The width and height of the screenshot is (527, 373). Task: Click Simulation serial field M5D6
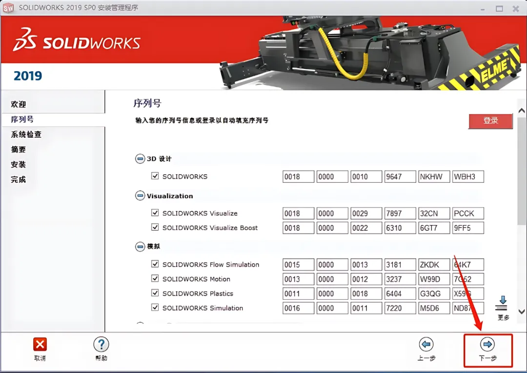point(434,308)
